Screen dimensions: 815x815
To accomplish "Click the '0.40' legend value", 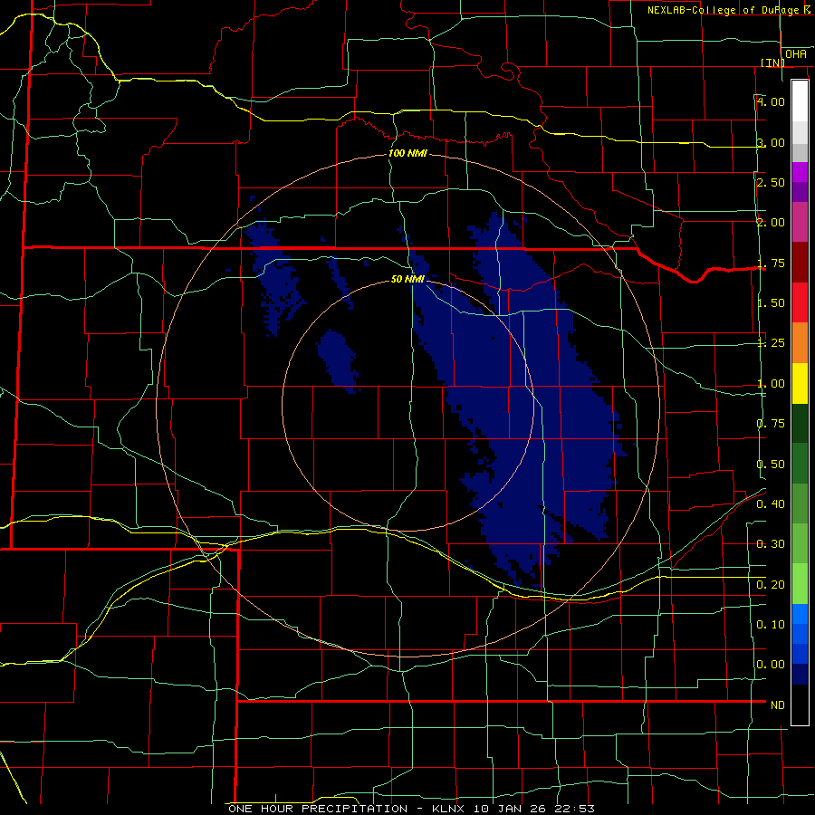I will pyautogui.click(x=771, y=503).
